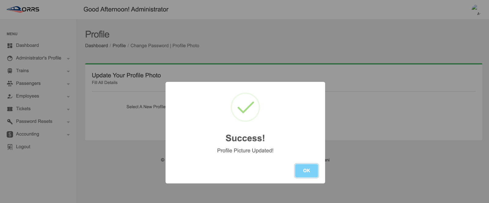Select the Dashboard grid icon
The image size is (489, 203).
pos(10,45)
